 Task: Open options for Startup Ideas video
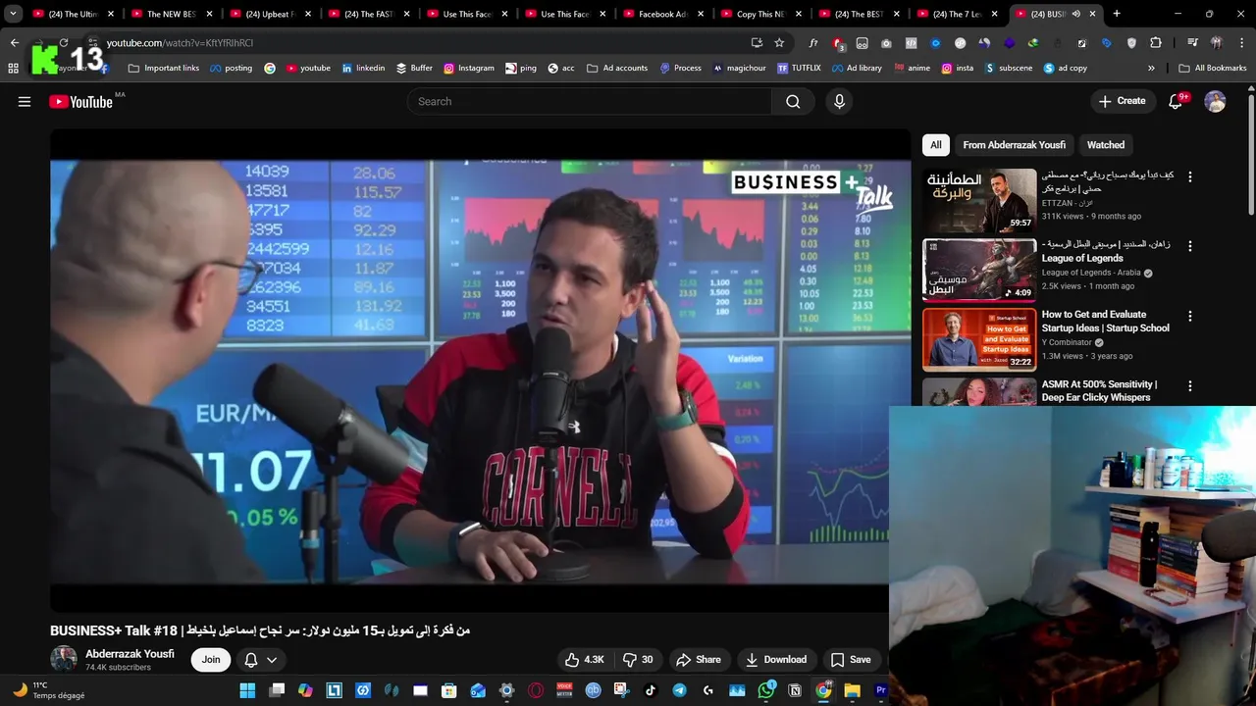click(x=1190, y=317)
